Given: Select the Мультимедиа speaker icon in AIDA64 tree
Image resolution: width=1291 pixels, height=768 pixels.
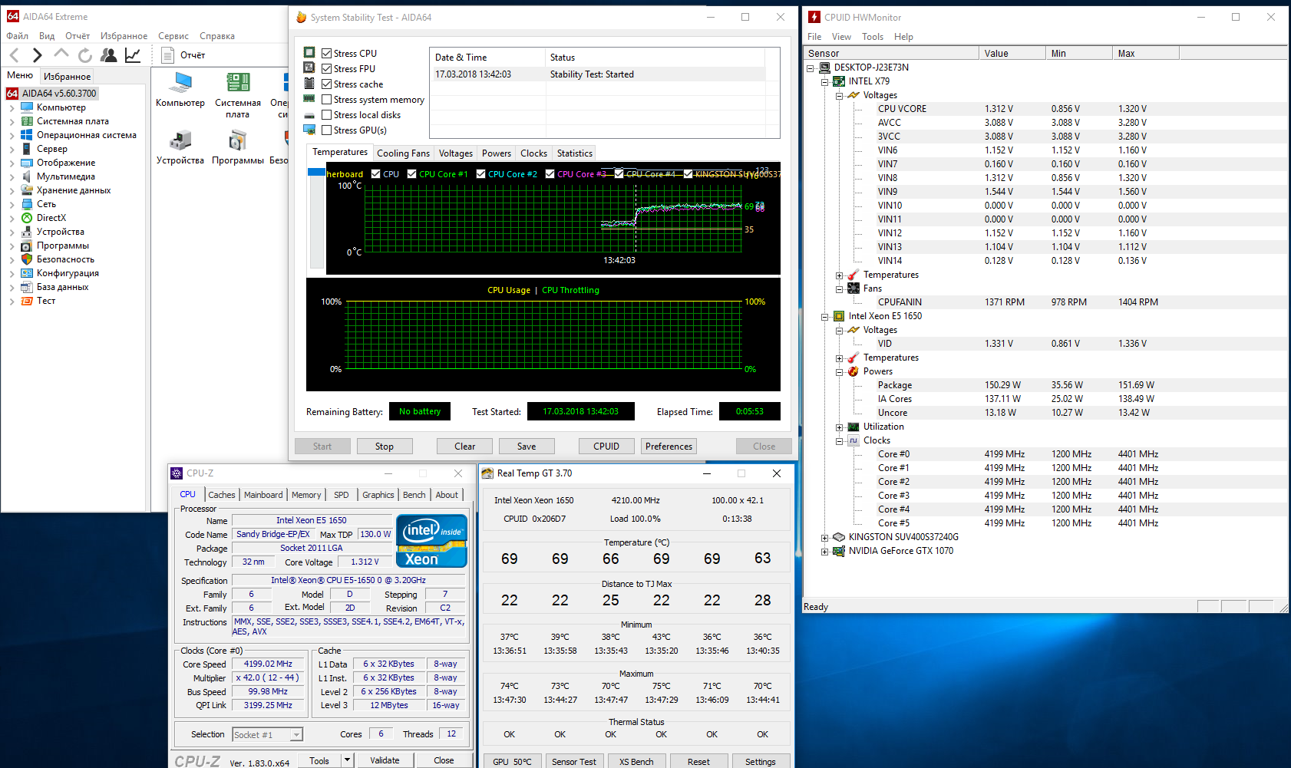Looking at the screenshot, I should coord(27,176).
